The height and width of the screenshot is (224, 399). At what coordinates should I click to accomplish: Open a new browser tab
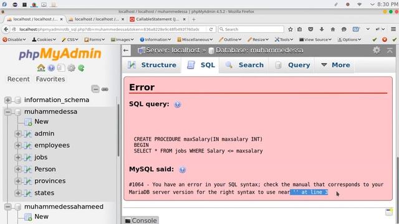194,19
